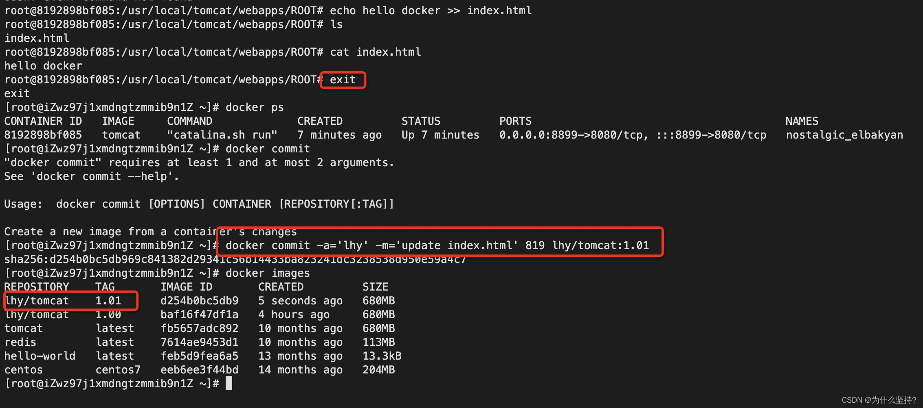
Task: Click the 'docker images' command
Action: pos(268,273)
